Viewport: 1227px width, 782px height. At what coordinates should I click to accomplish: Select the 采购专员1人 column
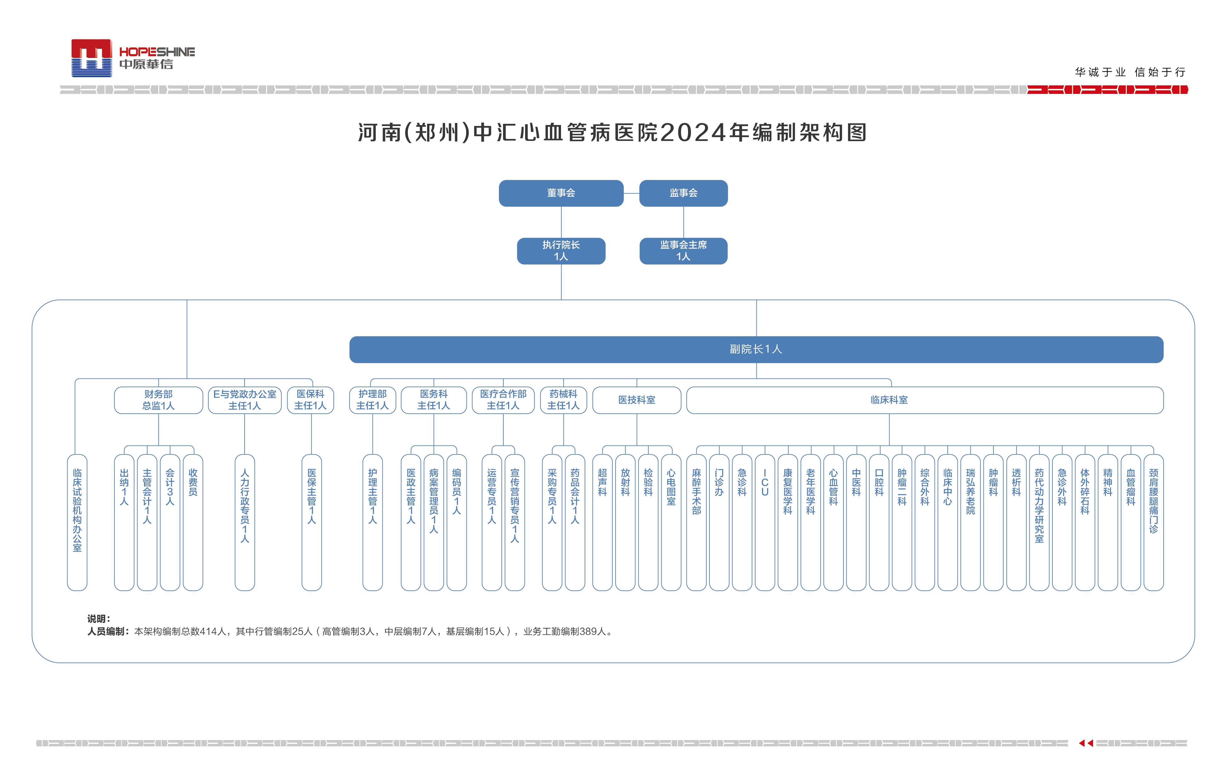click(x=552, y=523)
